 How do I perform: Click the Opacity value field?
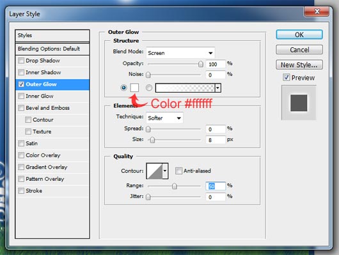tap(216, 64)
